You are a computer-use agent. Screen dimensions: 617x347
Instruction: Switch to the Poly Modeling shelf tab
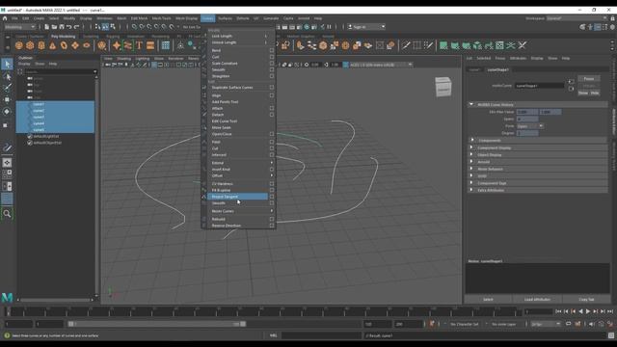point(63,37)
